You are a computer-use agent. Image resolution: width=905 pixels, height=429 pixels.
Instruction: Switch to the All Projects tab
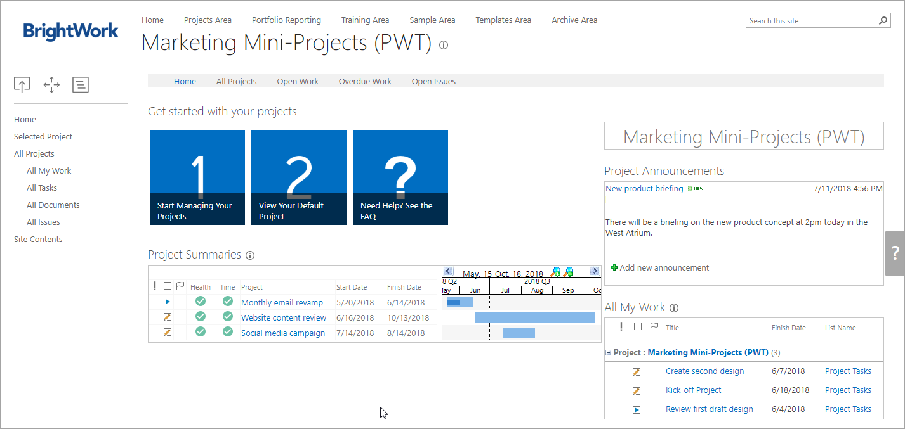tap(236, 81)
